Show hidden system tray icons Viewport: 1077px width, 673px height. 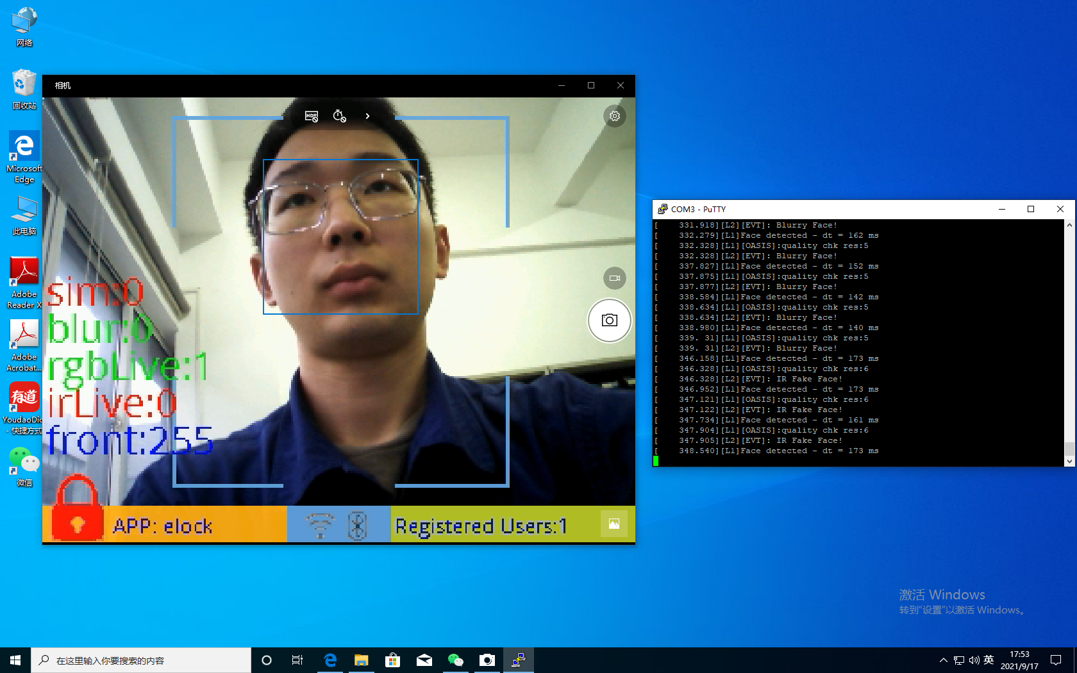943,660
